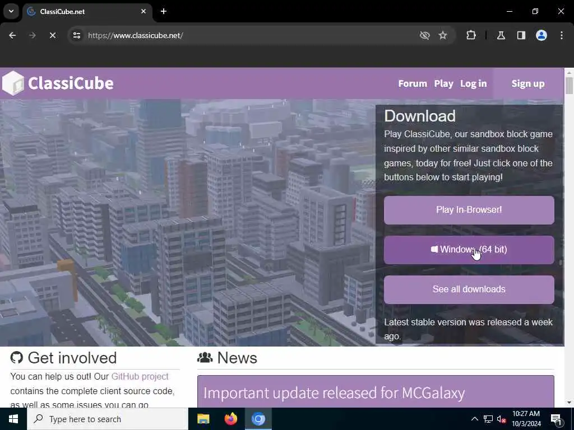Image resolution: width=574 pixels, height=430 pixels.
Task: Open the Play nav link
Action: coord(444,83)
